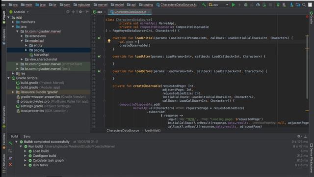The height and width of the screenshot is (177, 314).
Task: Click override gutter icon beside loadAfter
Action: coord(99,57)
